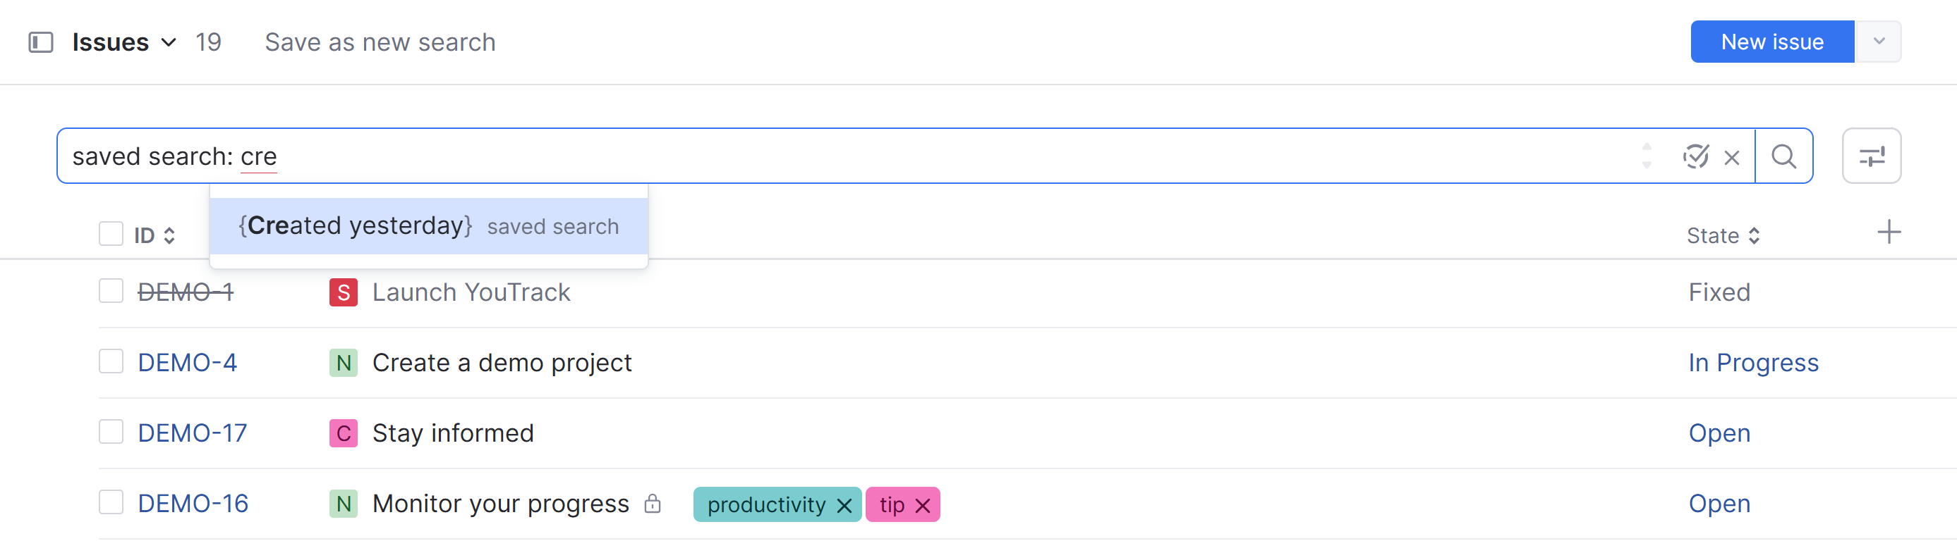Add a column with plus icon
The width and height of the screenshot is (1957, 553).
(1889, 233)
